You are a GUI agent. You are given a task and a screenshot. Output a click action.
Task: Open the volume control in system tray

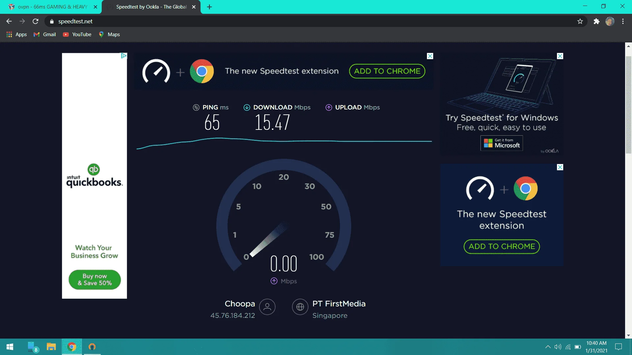558,347
